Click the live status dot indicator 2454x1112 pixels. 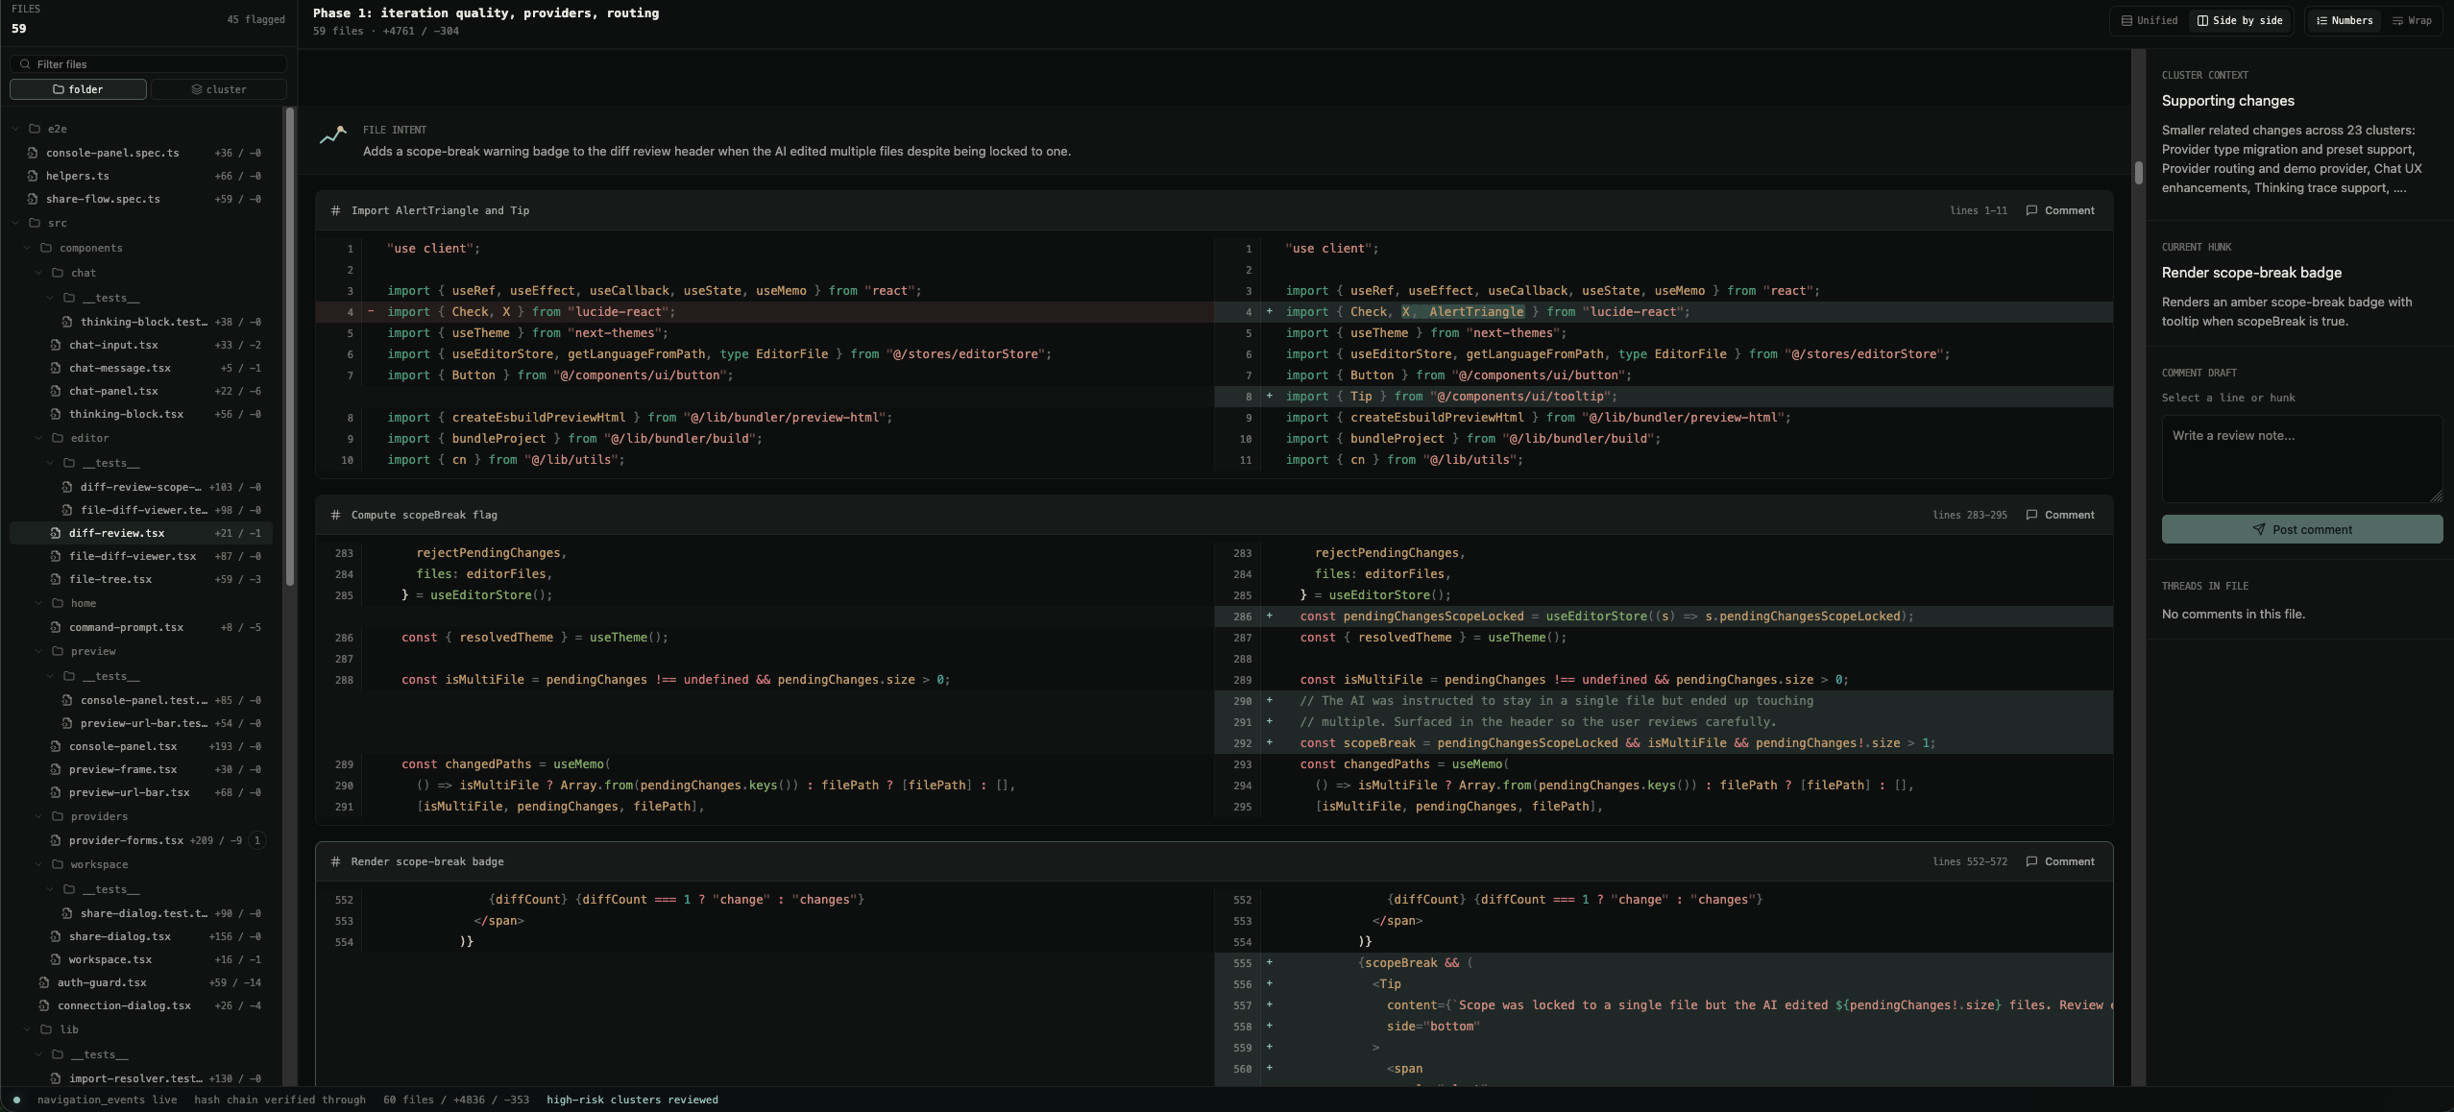[16, 1100]
